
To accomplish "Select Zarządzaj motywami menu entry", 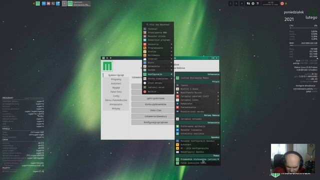I will coord(197,119).
